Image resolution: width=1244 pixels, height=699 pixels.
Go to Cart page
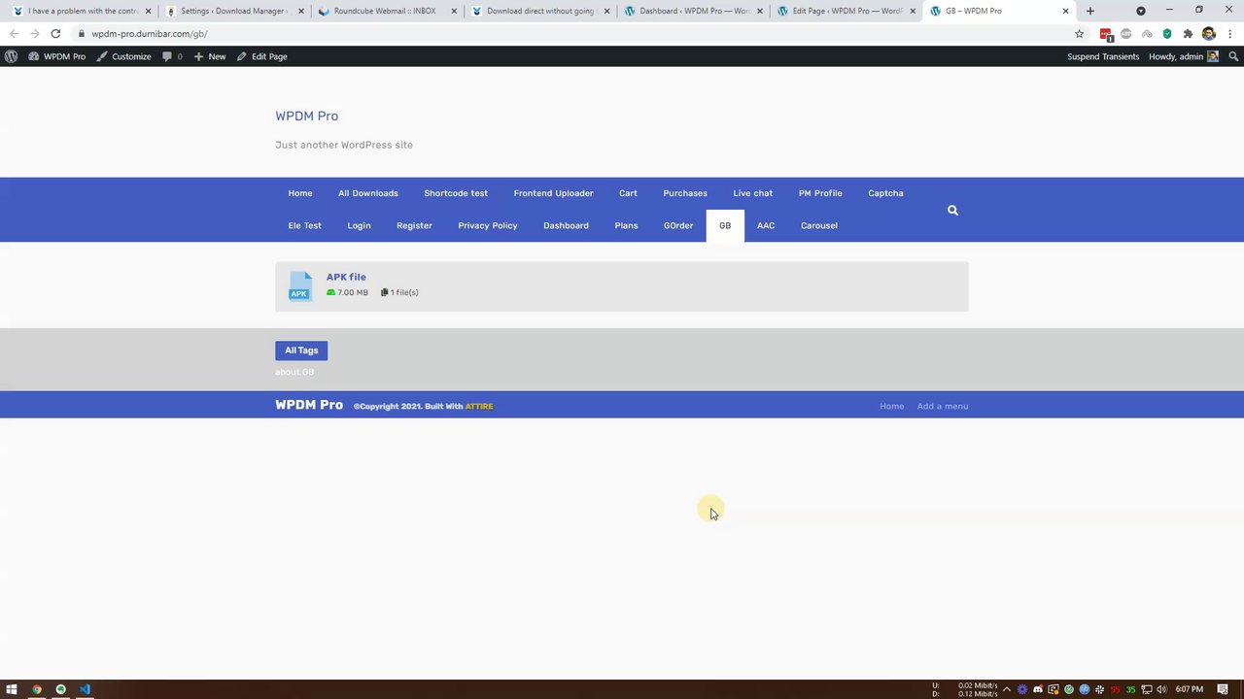(x=628, y=193)
